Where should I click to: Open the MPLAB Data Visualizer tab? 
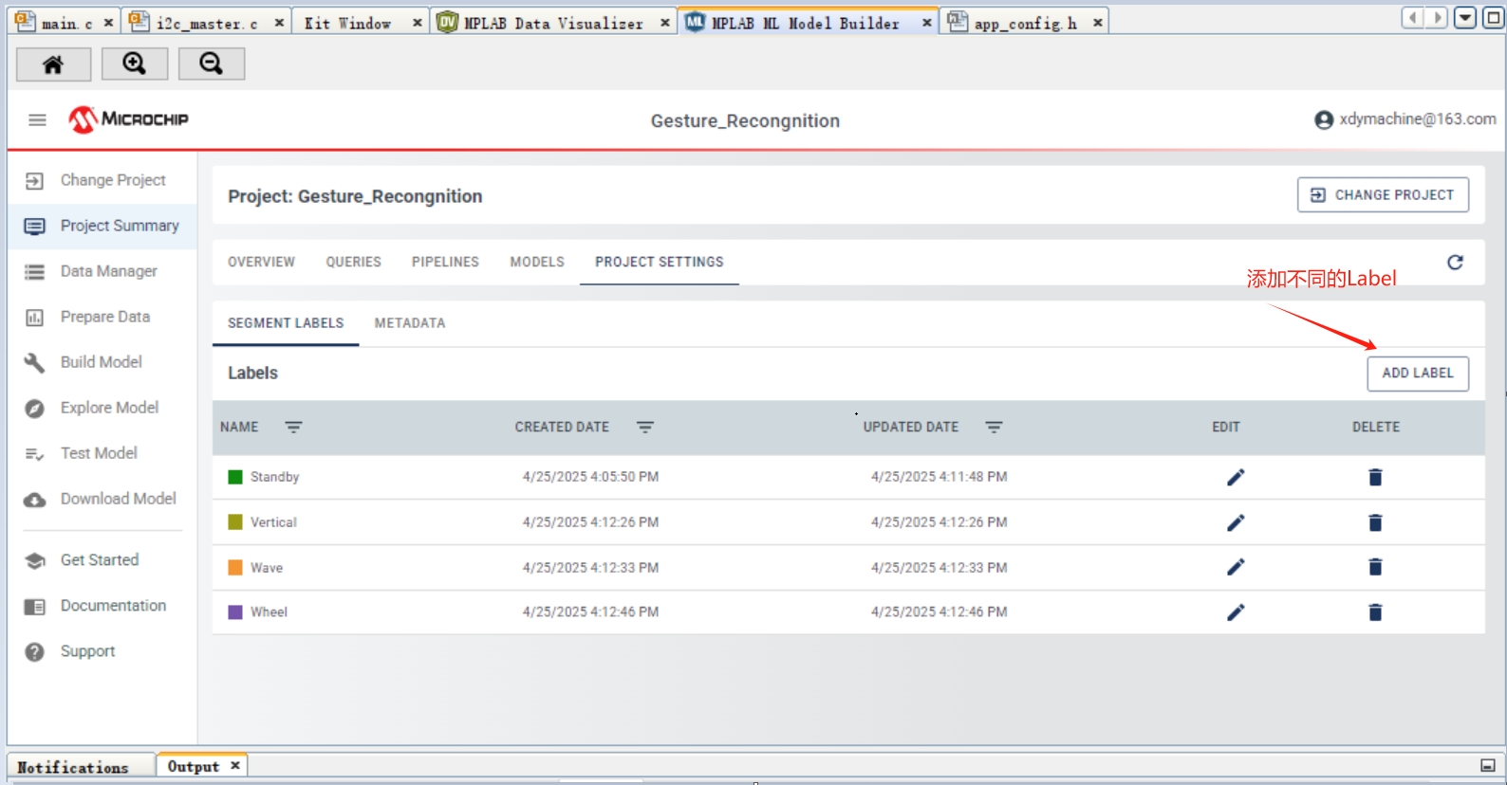pyautogui.click(x=553, y=23)
